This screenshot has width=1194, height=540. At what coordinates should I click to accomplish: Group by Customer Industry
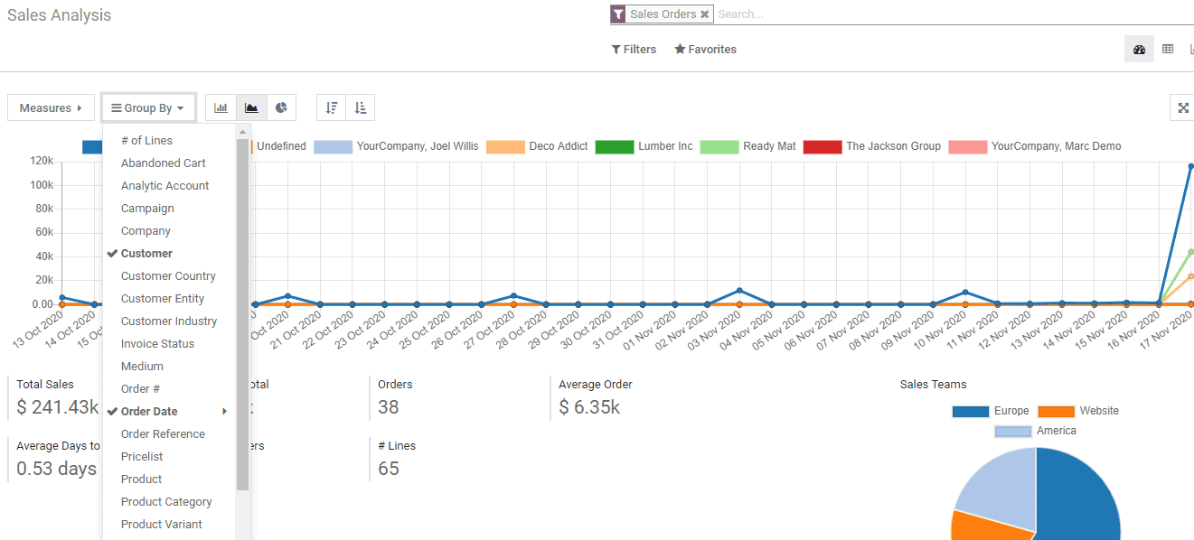tap(169, 321)
